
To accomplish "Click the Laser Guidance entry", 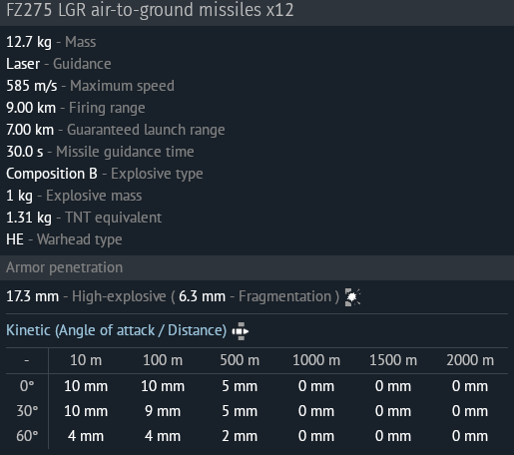I will 59,64.
